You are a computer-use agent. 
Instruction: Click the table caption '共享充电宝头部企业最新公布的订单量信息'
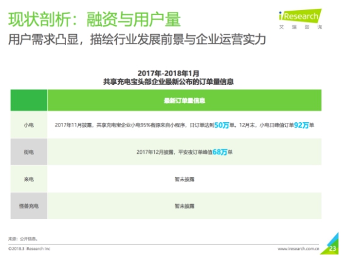coord(169,82)
